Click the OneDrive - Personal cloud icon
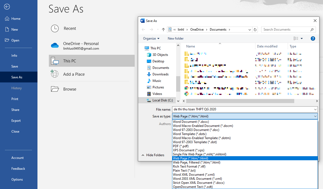 click(55, 46)
